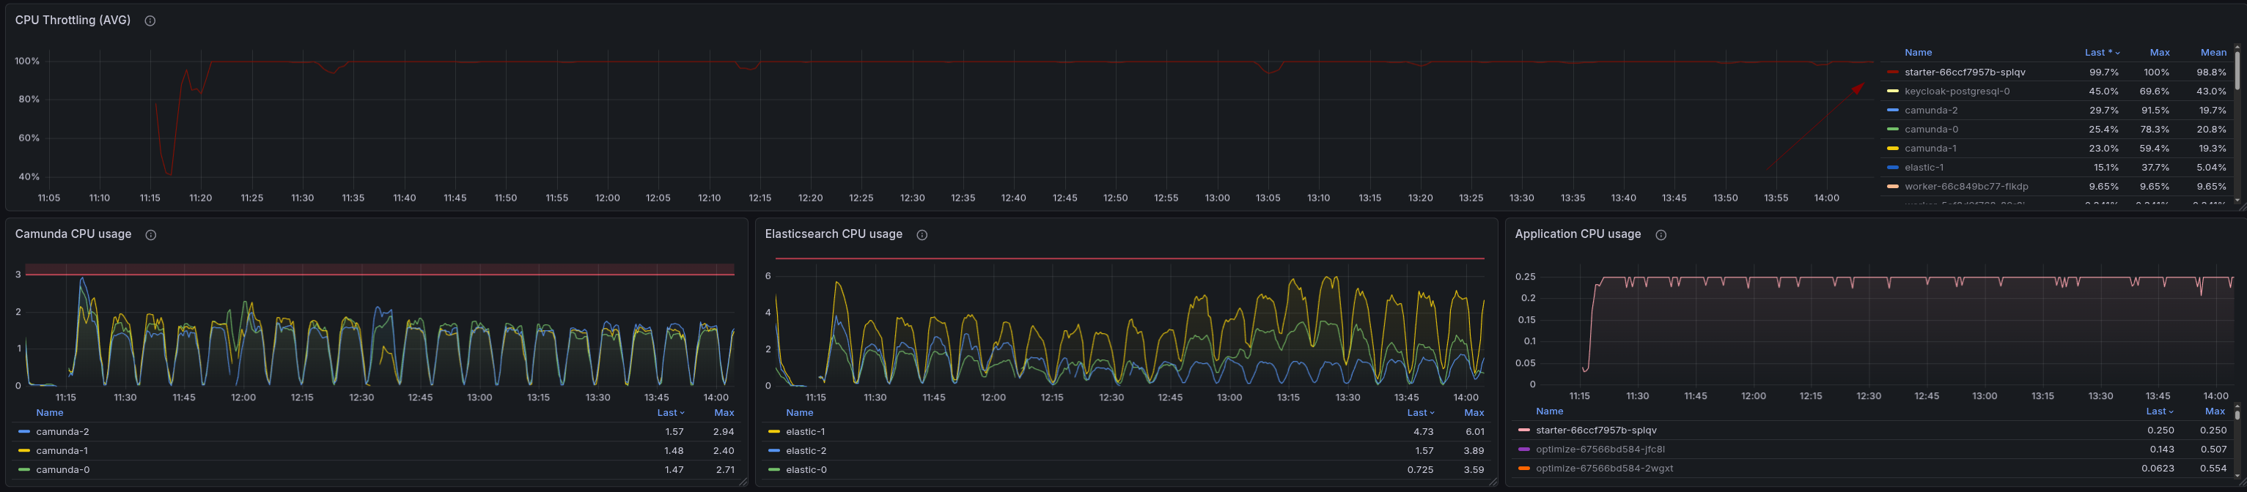Click the Camunda CPU usage panel title
2247x492 pixels.
click(x=73, y=234)
